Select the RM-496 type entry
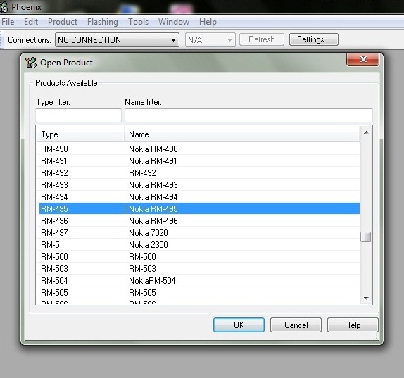404x378 pixels. 54,221
